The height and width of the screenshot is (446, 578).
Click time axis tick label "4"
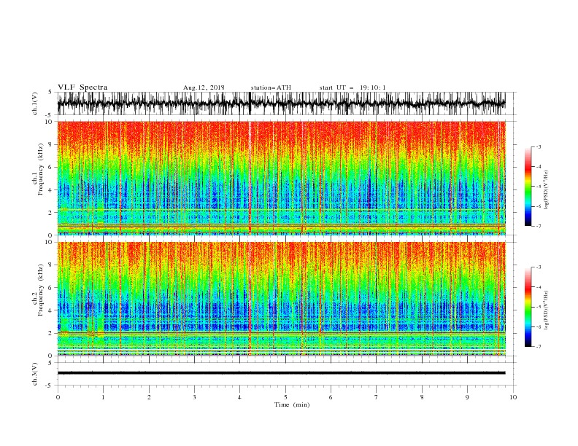click(239, 397)
